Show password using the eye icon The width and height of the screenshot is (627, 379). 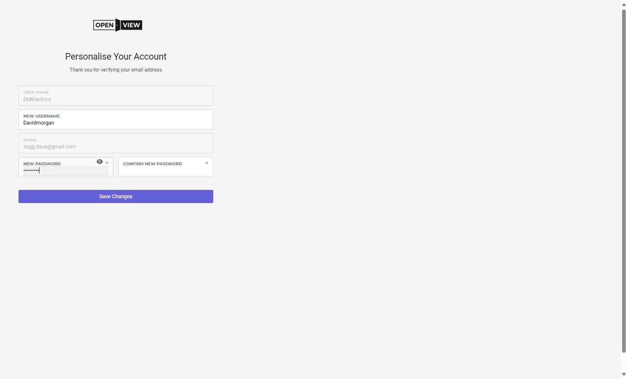[99, 162]
